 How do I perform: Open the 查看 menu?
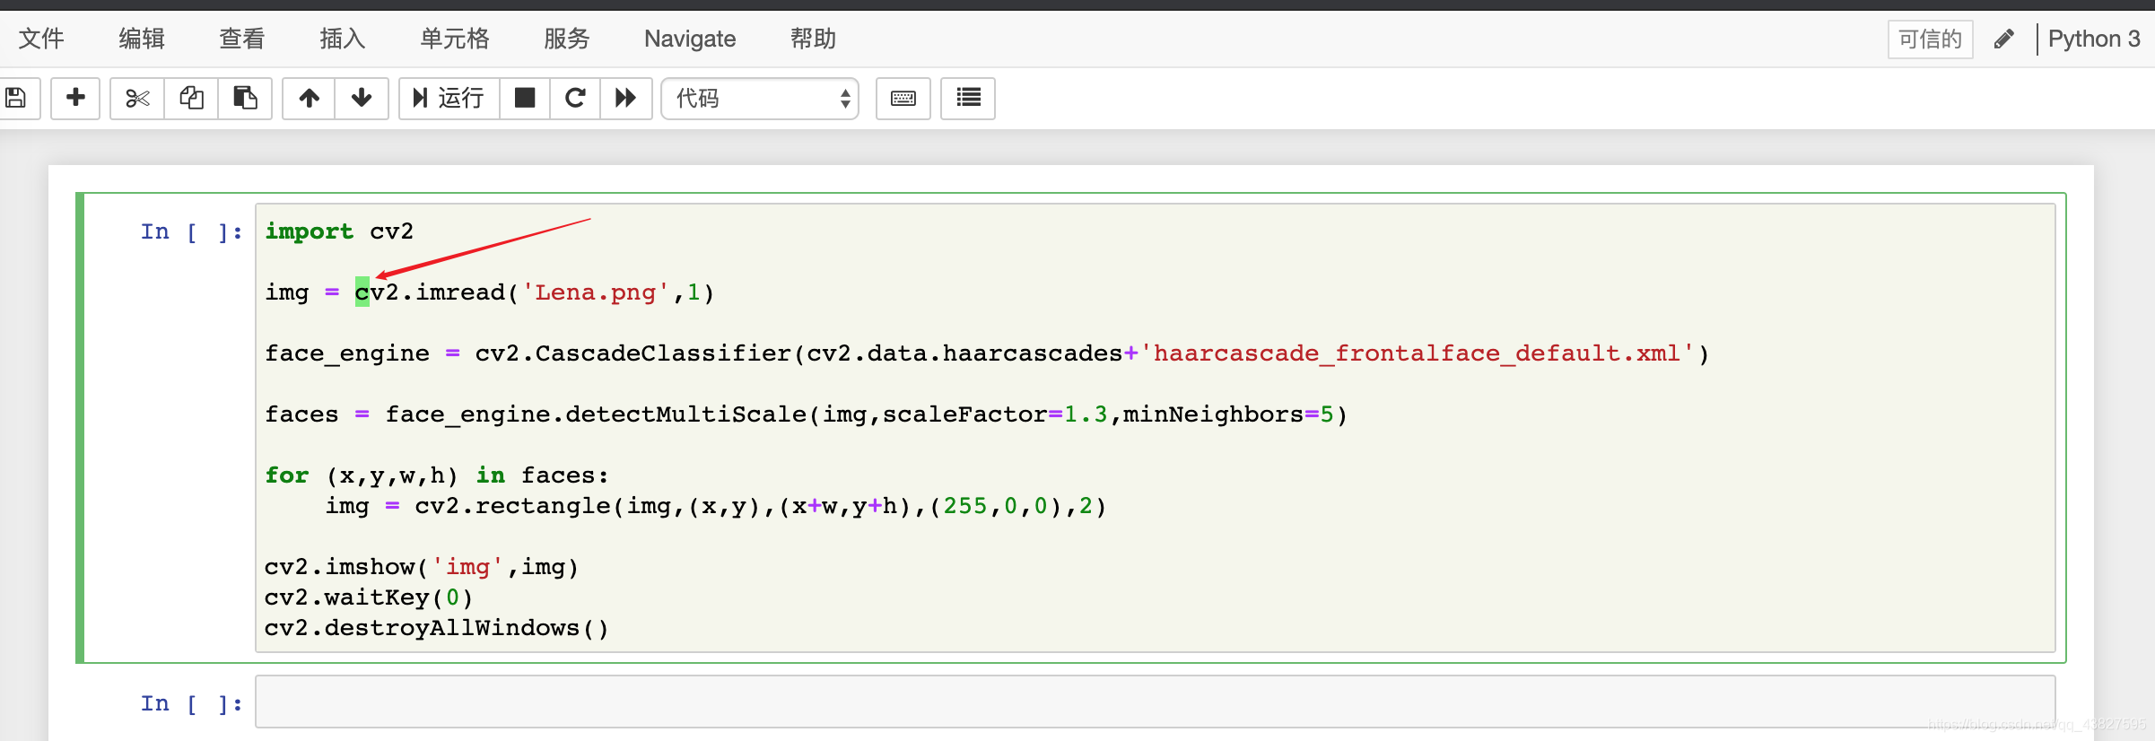click(242, 39)
